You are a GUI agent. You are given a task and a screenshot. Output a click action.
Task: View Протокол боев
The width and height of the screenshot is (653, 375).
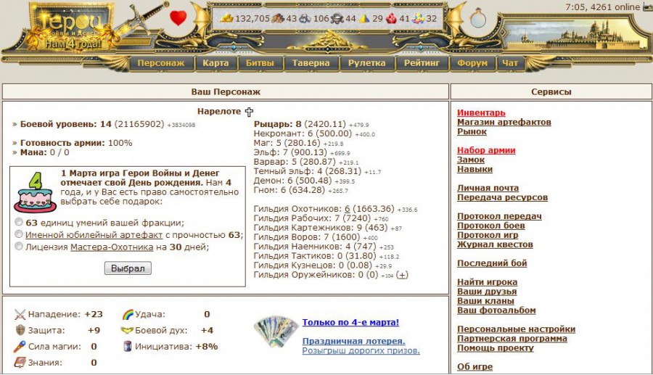click(491, 226)
